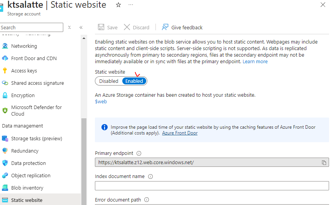Screen dimensions: 331x205
Task: Click info icon beside Error document path
Action: pyautogui.click(x=147, y=200)
